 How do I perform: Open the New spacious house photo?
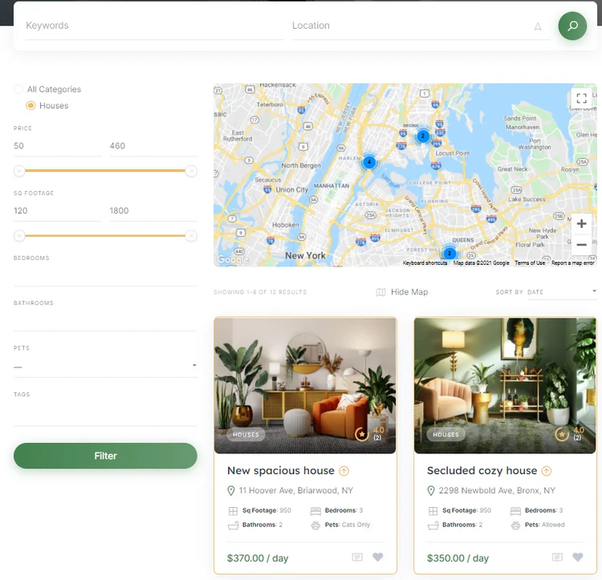click(305, 385)
